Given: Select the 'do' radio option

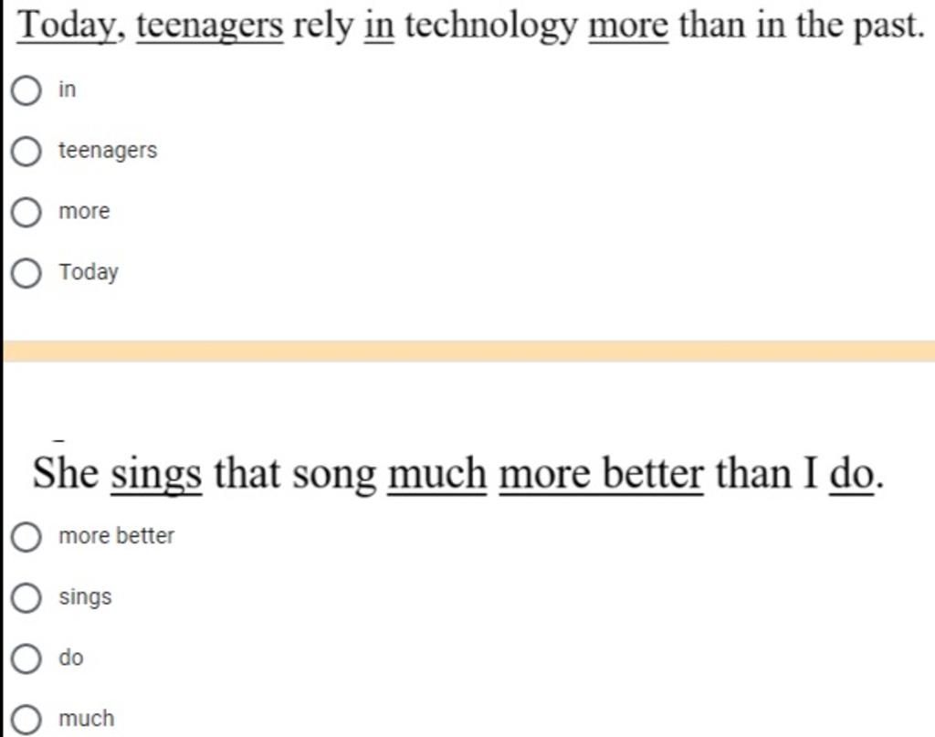Looking at the screenshot, I should click(x=26, y=658).
